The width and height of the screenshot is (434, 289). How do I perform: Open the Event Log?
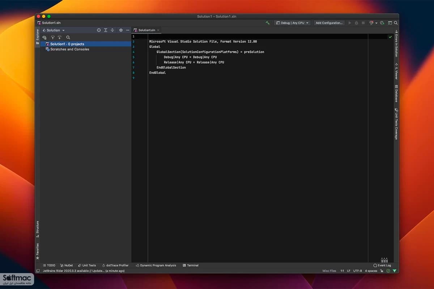pos(382,266)
